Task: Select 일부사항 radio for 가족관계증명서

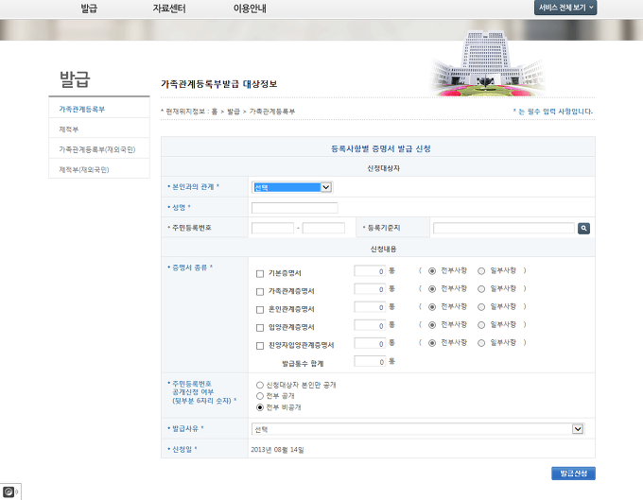Action: click(x=481, y=289)
